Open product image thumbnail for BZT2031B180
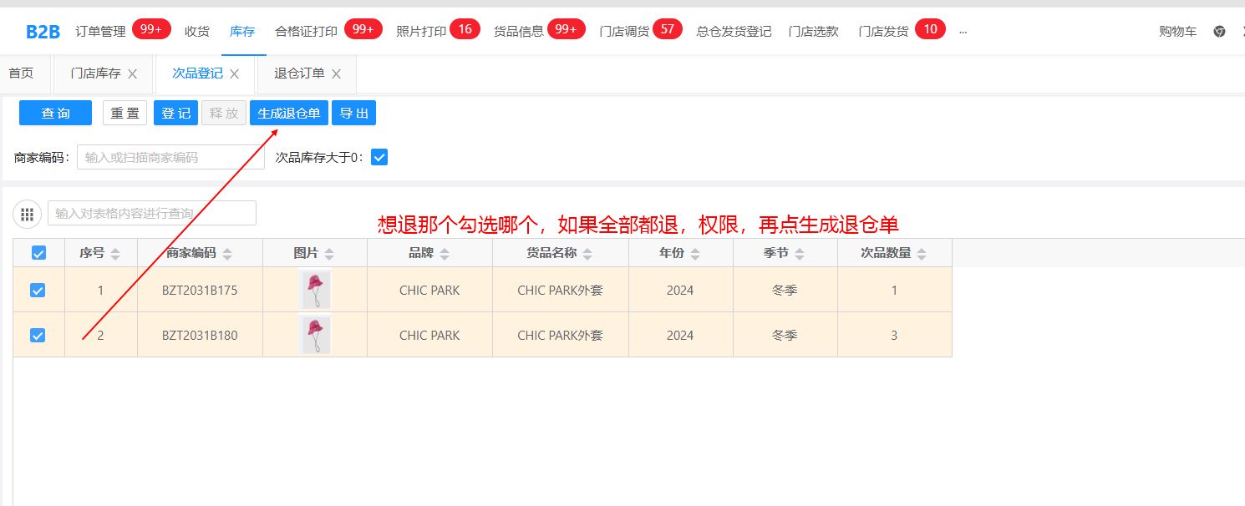The image size is (1245, 506). [315, 335]
